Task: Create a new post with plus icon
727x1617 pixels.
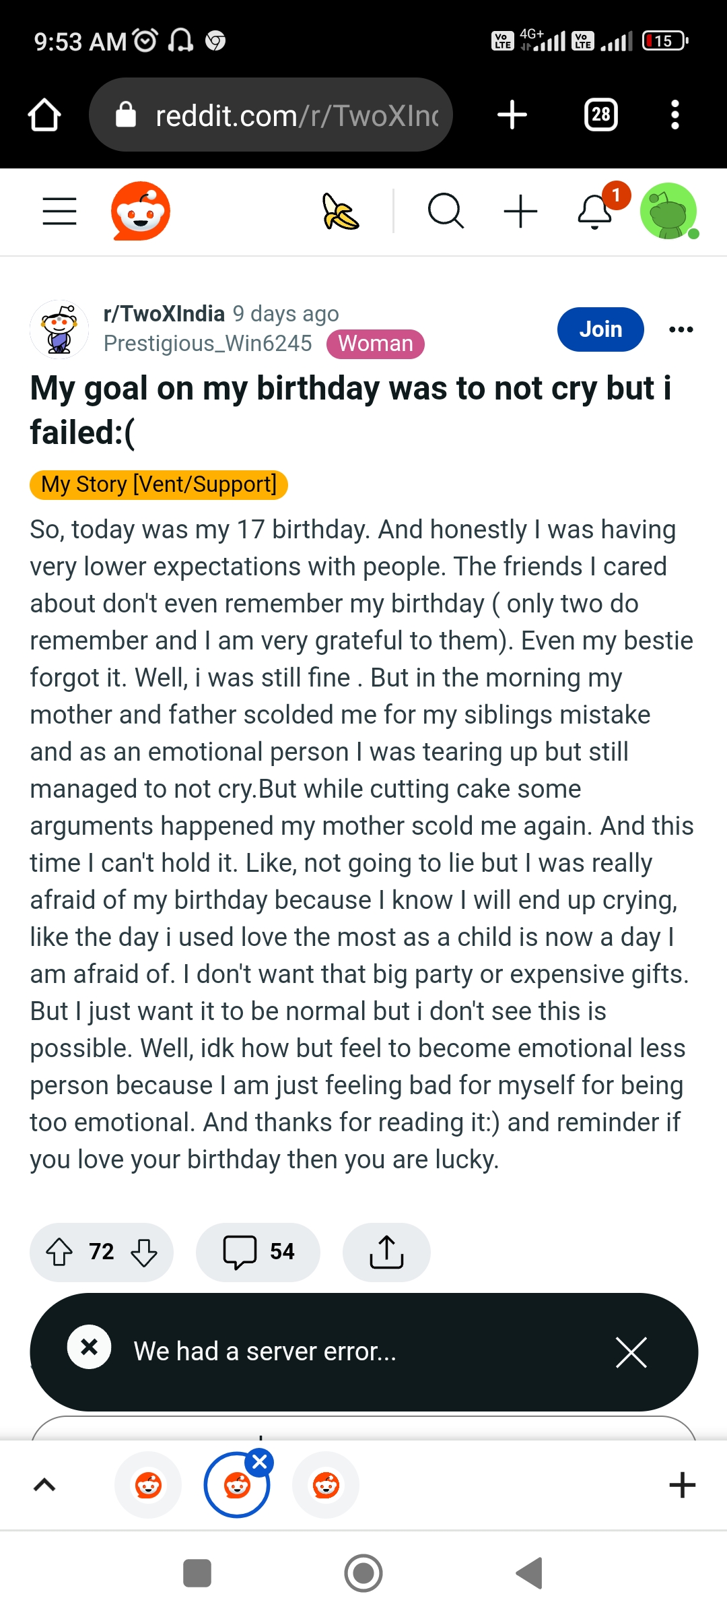Action: click(520, 212)
